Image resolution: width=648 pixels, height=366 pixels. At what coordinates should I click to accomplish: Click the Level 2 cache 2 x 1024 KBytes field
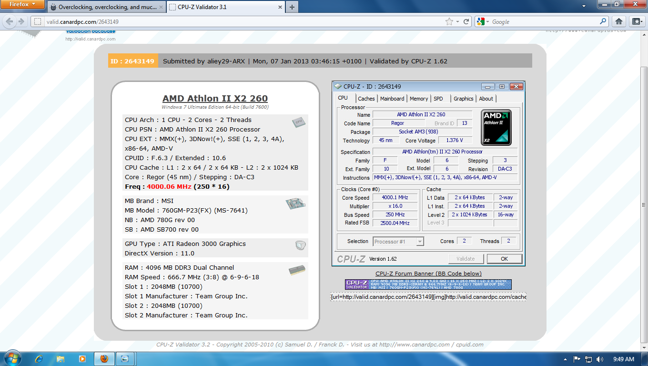click(x=470, y=215)
